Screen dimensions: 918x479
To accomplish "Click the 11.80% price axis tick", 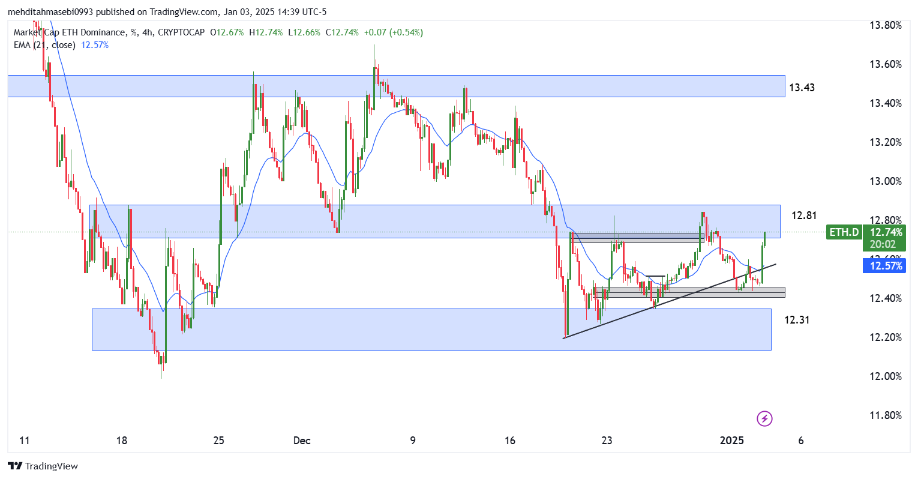I will tap(886, 415).
